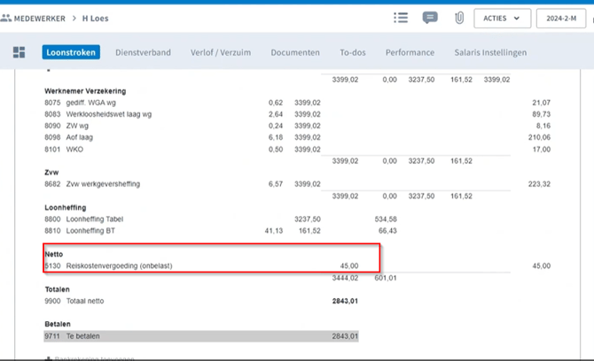
Task: Open the 2024-2-M period selector
Action: (x=560, y=18)
